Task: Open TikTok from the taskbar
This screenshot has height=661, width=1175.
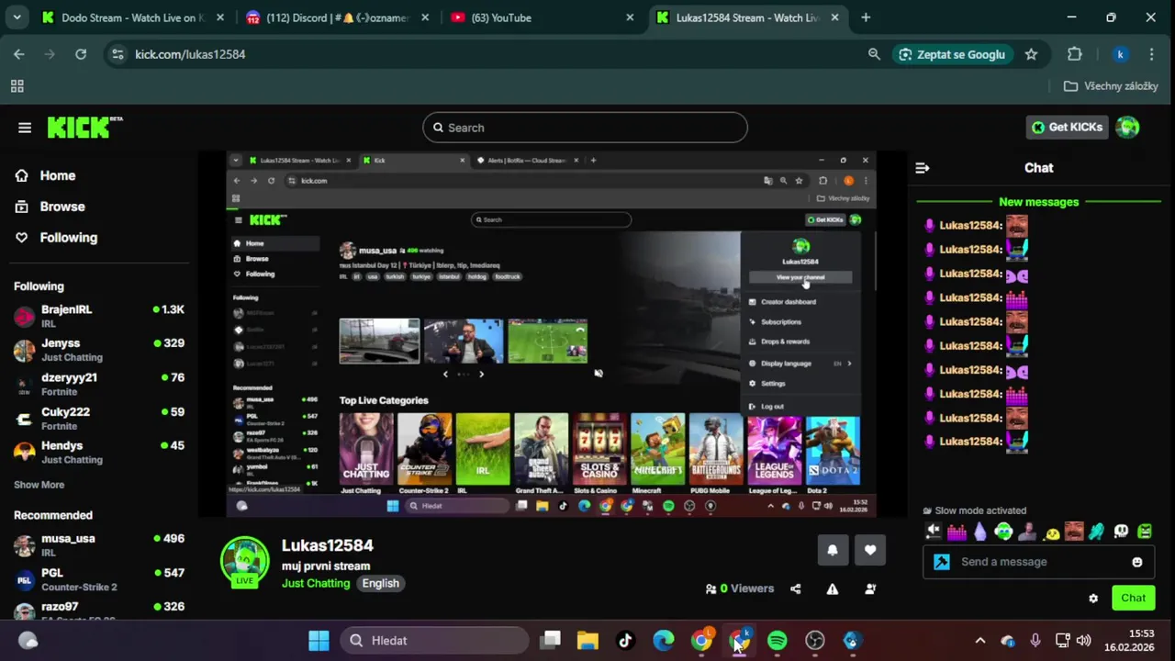Action: pyautogui.click(x=625, y=641)
